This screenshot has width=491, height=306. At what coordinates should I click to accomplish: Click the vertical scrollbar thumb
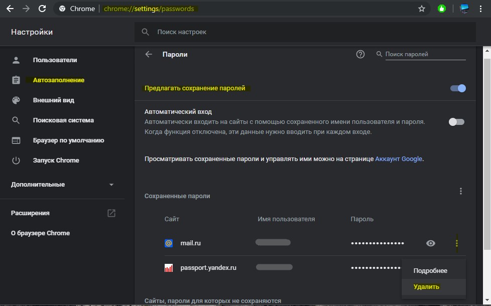(487, 154)
